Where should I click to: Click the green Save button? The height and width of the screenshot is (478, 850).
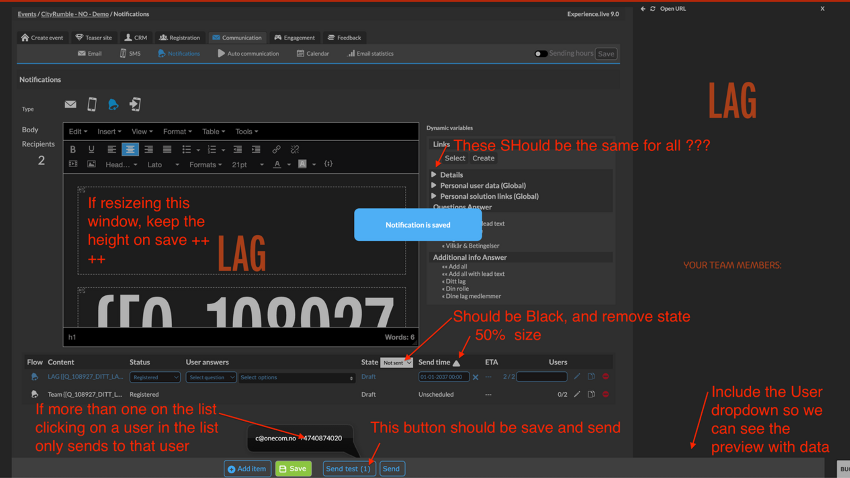pos(293,468)
